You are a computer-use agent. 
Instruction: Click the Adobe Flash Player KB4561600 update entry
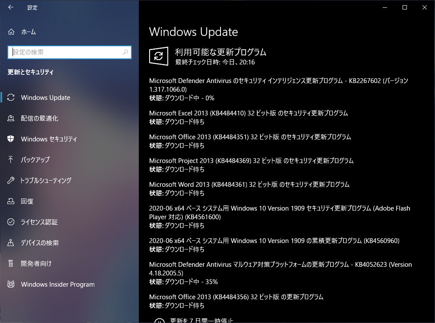pyautogui.click(x=280, y=213)
